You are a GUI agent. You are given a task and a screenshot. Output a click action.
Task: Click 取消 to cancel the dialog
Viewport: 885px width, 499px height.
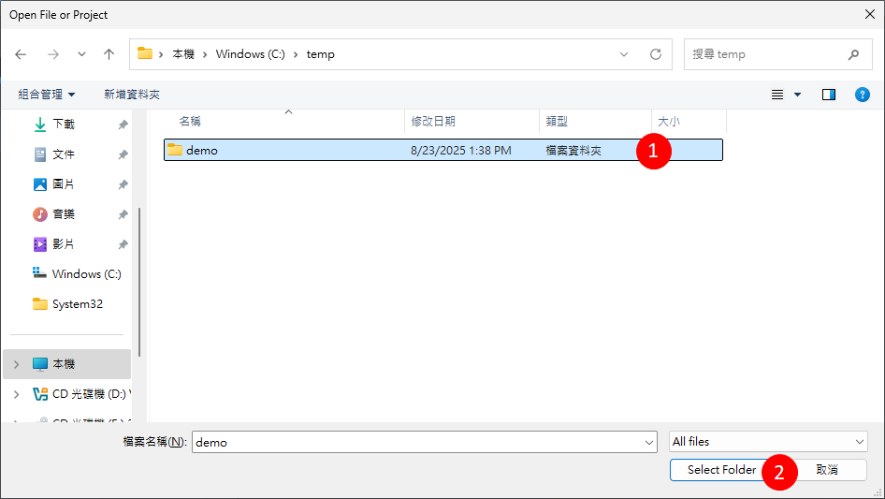827,470
